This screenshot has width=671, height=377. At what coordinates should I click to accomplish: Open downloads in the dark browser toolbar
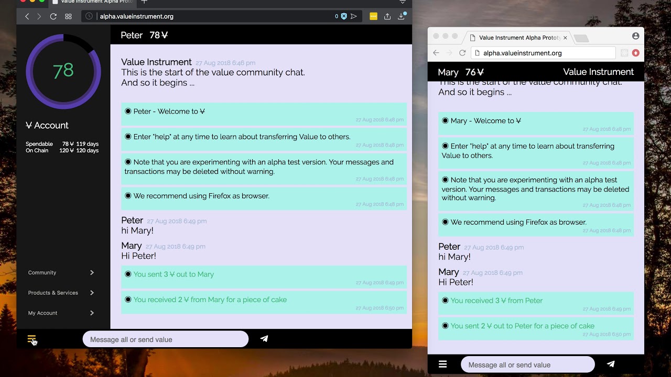click(402, 16)
